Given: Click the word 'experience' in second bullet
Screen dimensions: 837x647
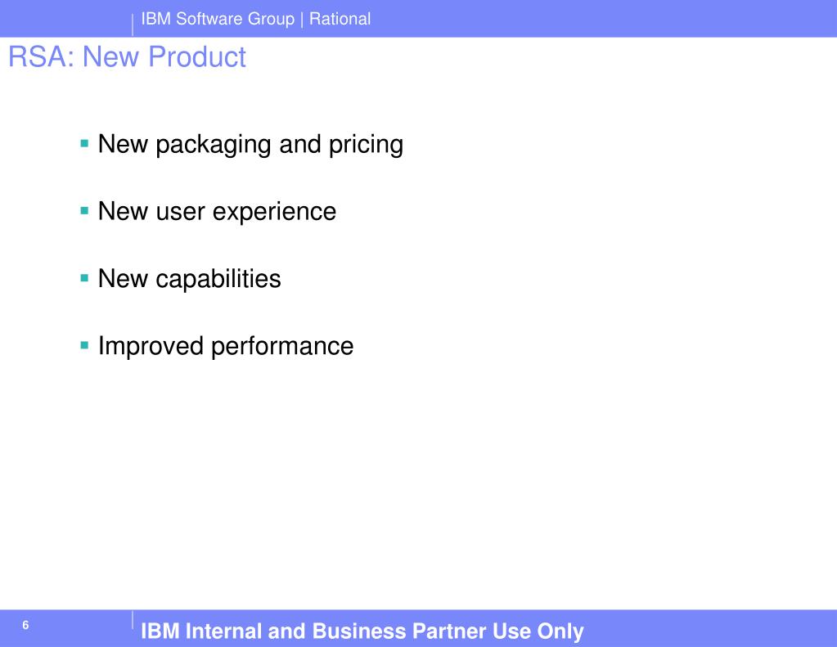Looking at the screenshot, I should click(274, 213).
